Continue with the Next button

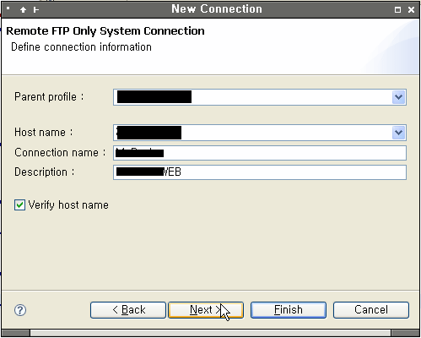coord(206,310)
